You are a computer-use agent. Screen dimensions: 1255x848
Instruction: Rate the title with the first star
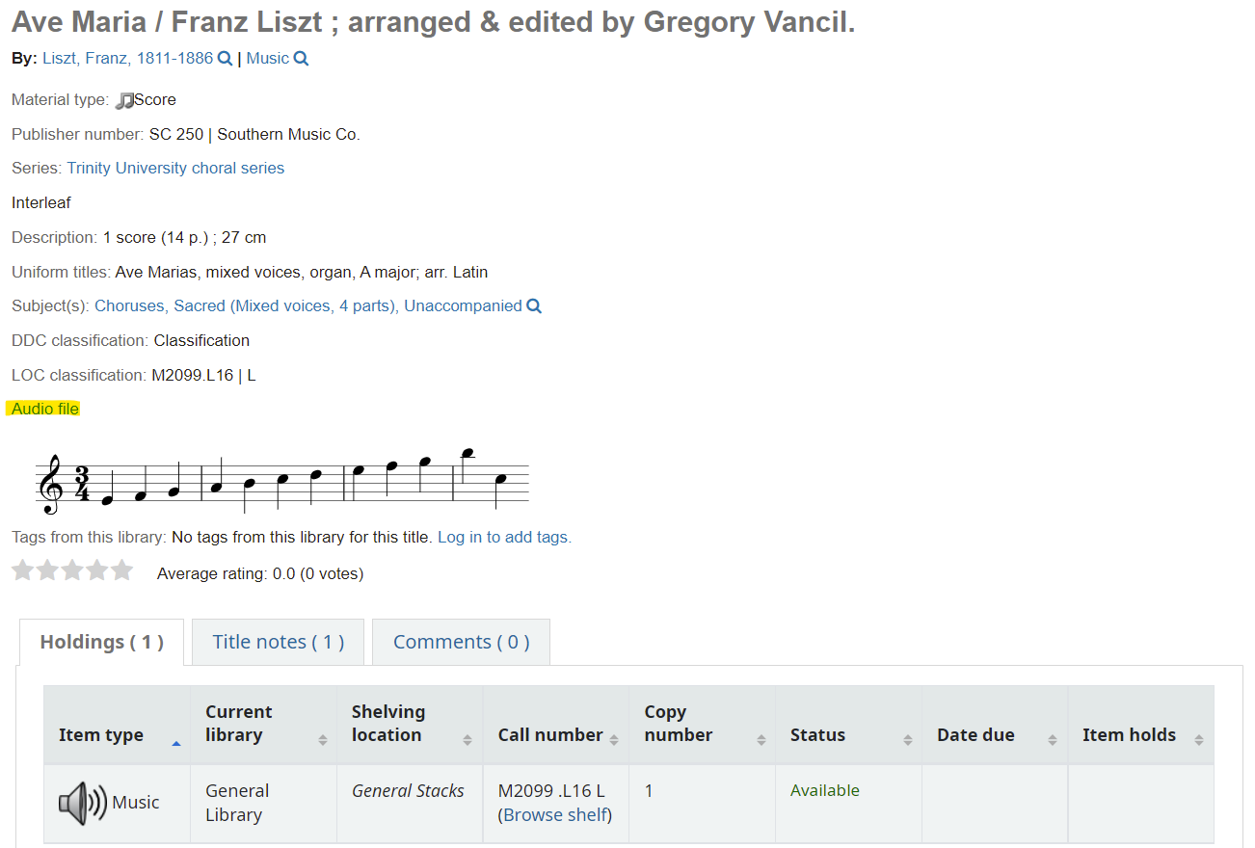[23, 570]
